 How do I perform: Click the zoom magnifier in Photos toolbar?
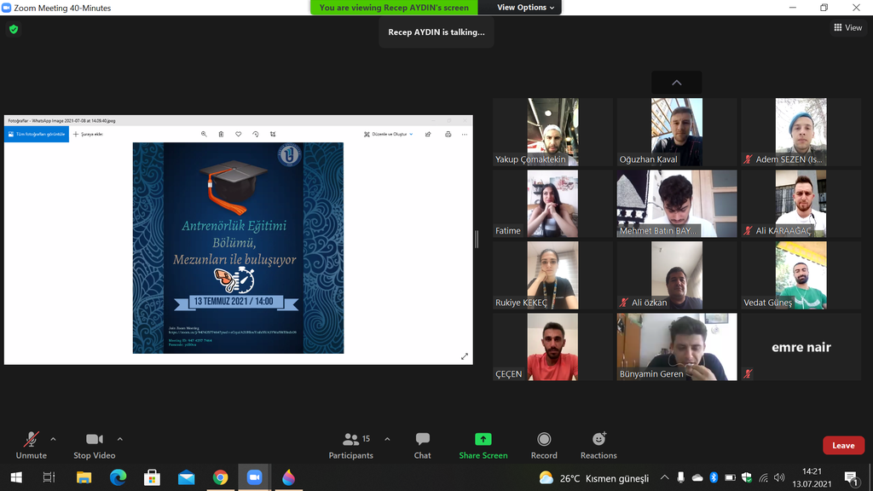tap(204, 134)
